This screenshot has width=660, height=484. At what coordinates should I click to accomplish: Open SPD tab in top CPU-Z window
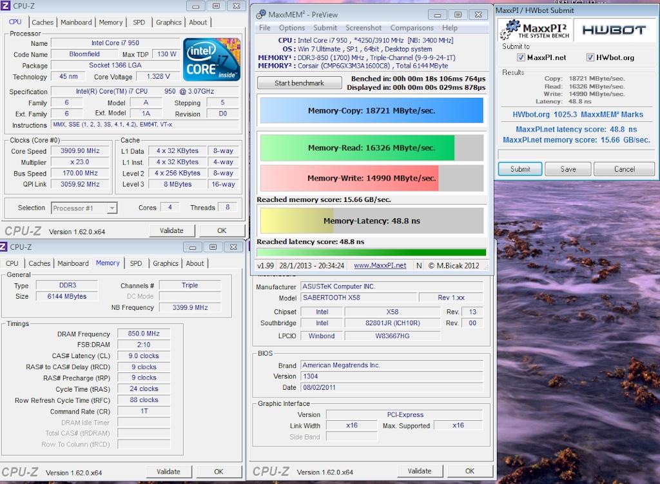(139, 23)
